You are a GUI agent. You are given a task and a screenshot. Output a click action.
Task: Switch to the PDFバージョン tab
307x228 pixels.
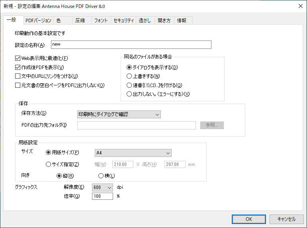[38, 21]
